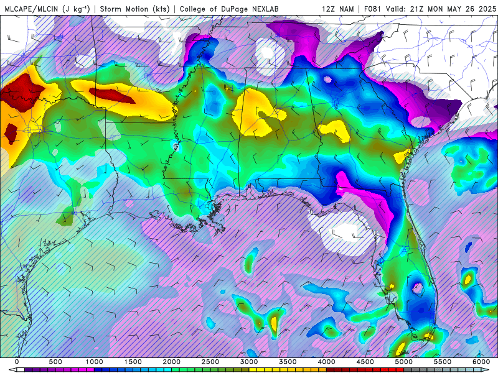
Task: Click the 4500 label on the color scale
Action: pyautogui.click(x=365, y=362)
